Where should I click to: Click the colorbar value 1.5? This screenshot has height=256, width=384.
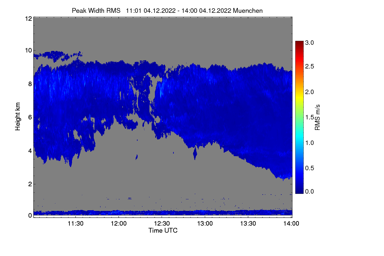tap(310, 117)
